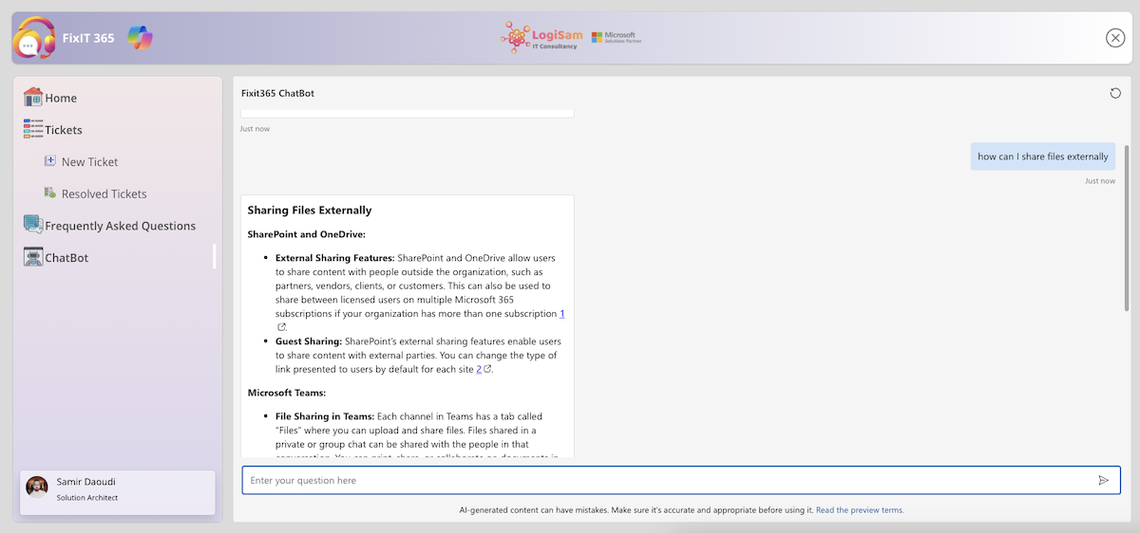
Task: Close the app with the X button
Action: coord(1115,38)
